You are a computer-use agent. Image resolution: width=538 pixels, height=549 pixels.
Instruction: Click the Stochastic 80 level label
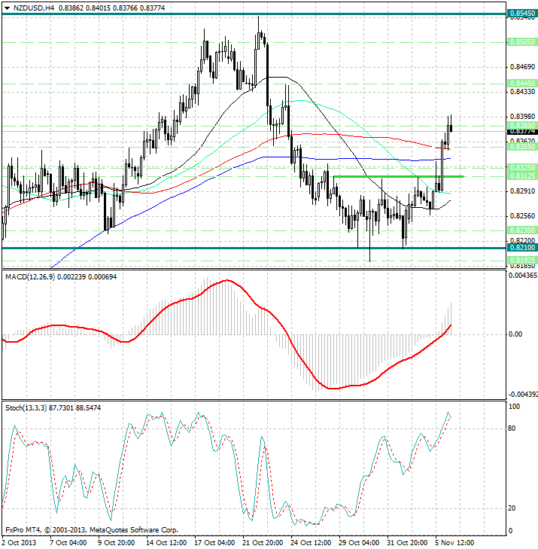(x=512, y=429)
